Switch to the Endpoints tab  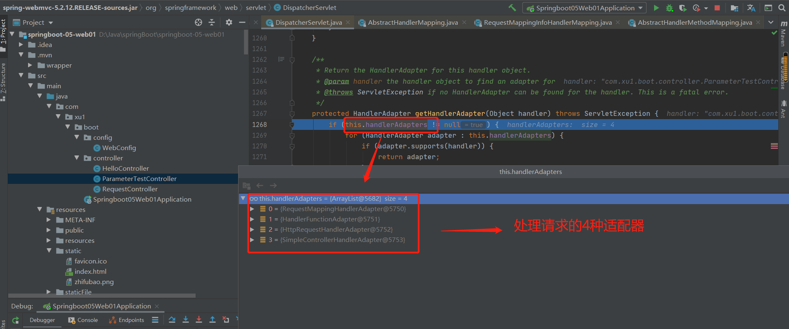click(127, 320)
